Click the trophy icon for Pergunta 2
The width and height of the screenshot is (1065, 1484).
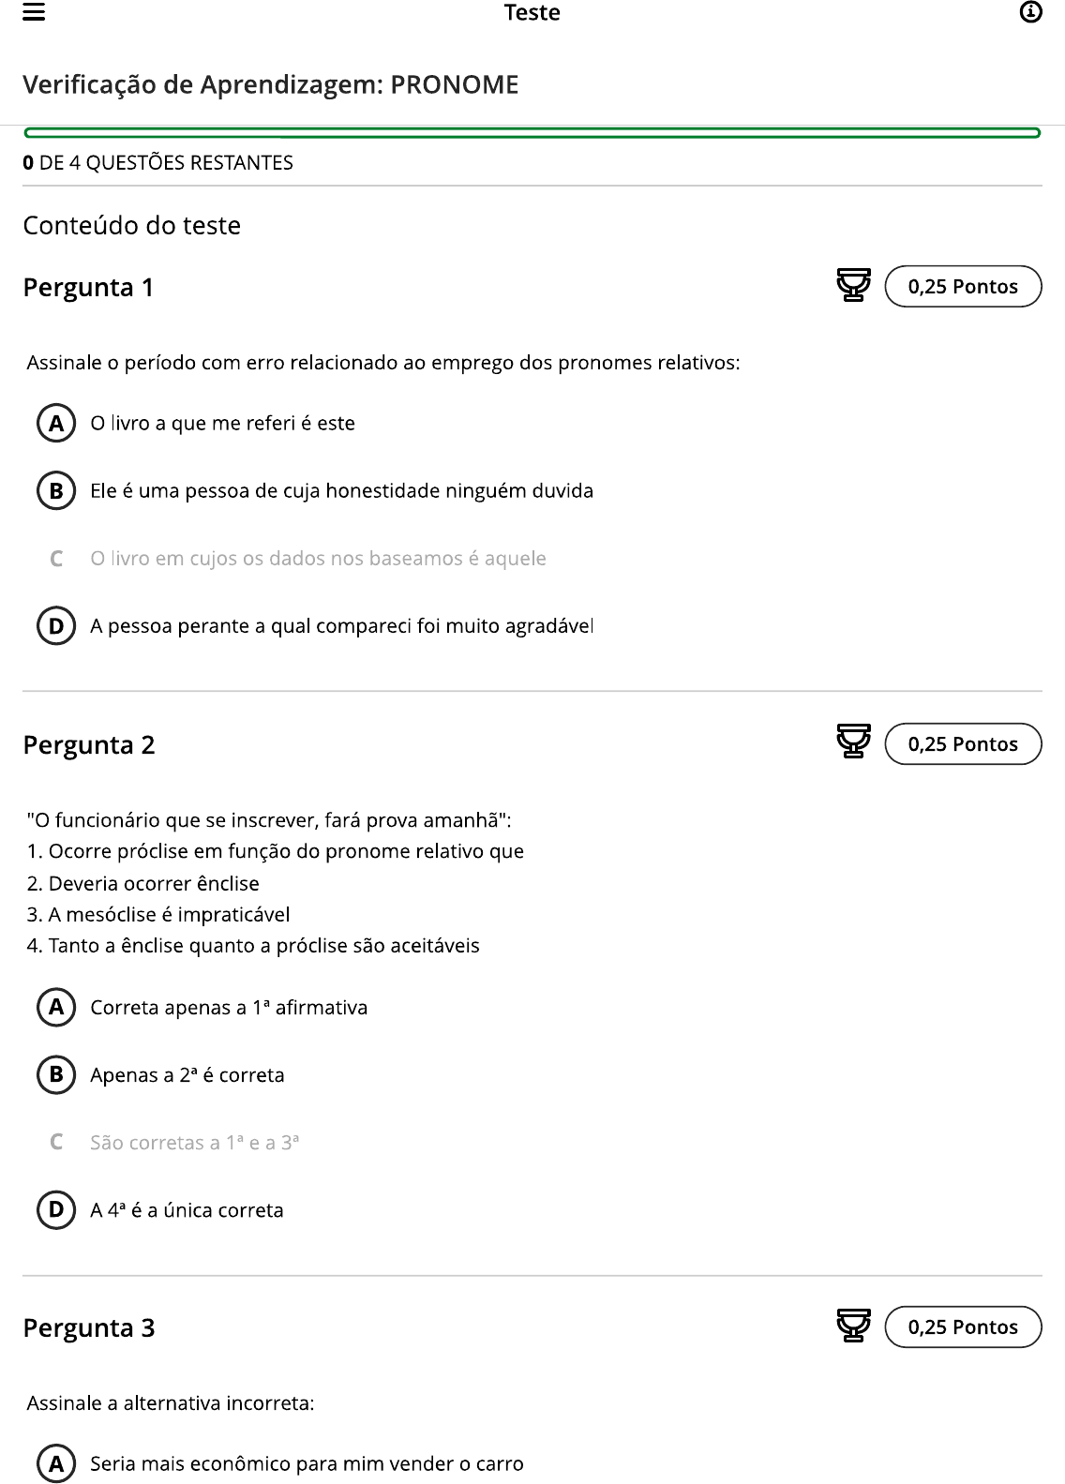(x=853, y=742)
